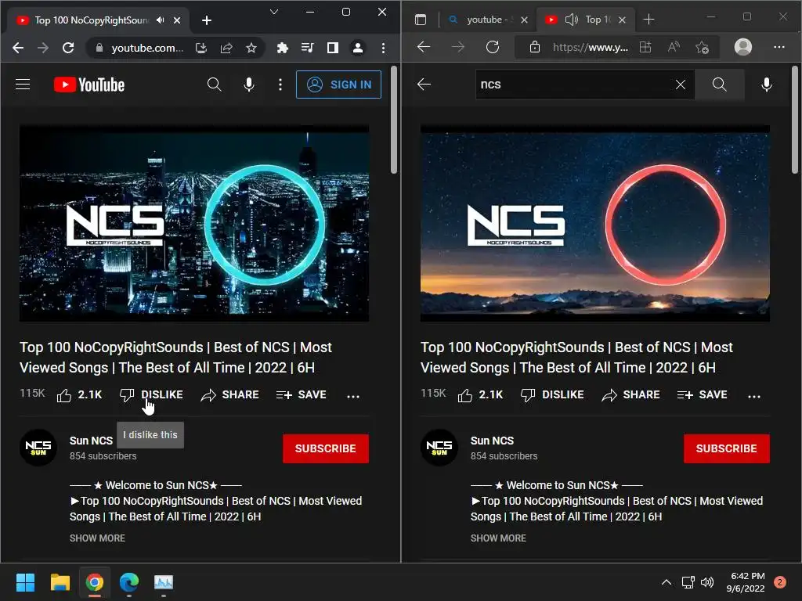Click Edge address bar URL
802x601 pixels.
[591, 48]
